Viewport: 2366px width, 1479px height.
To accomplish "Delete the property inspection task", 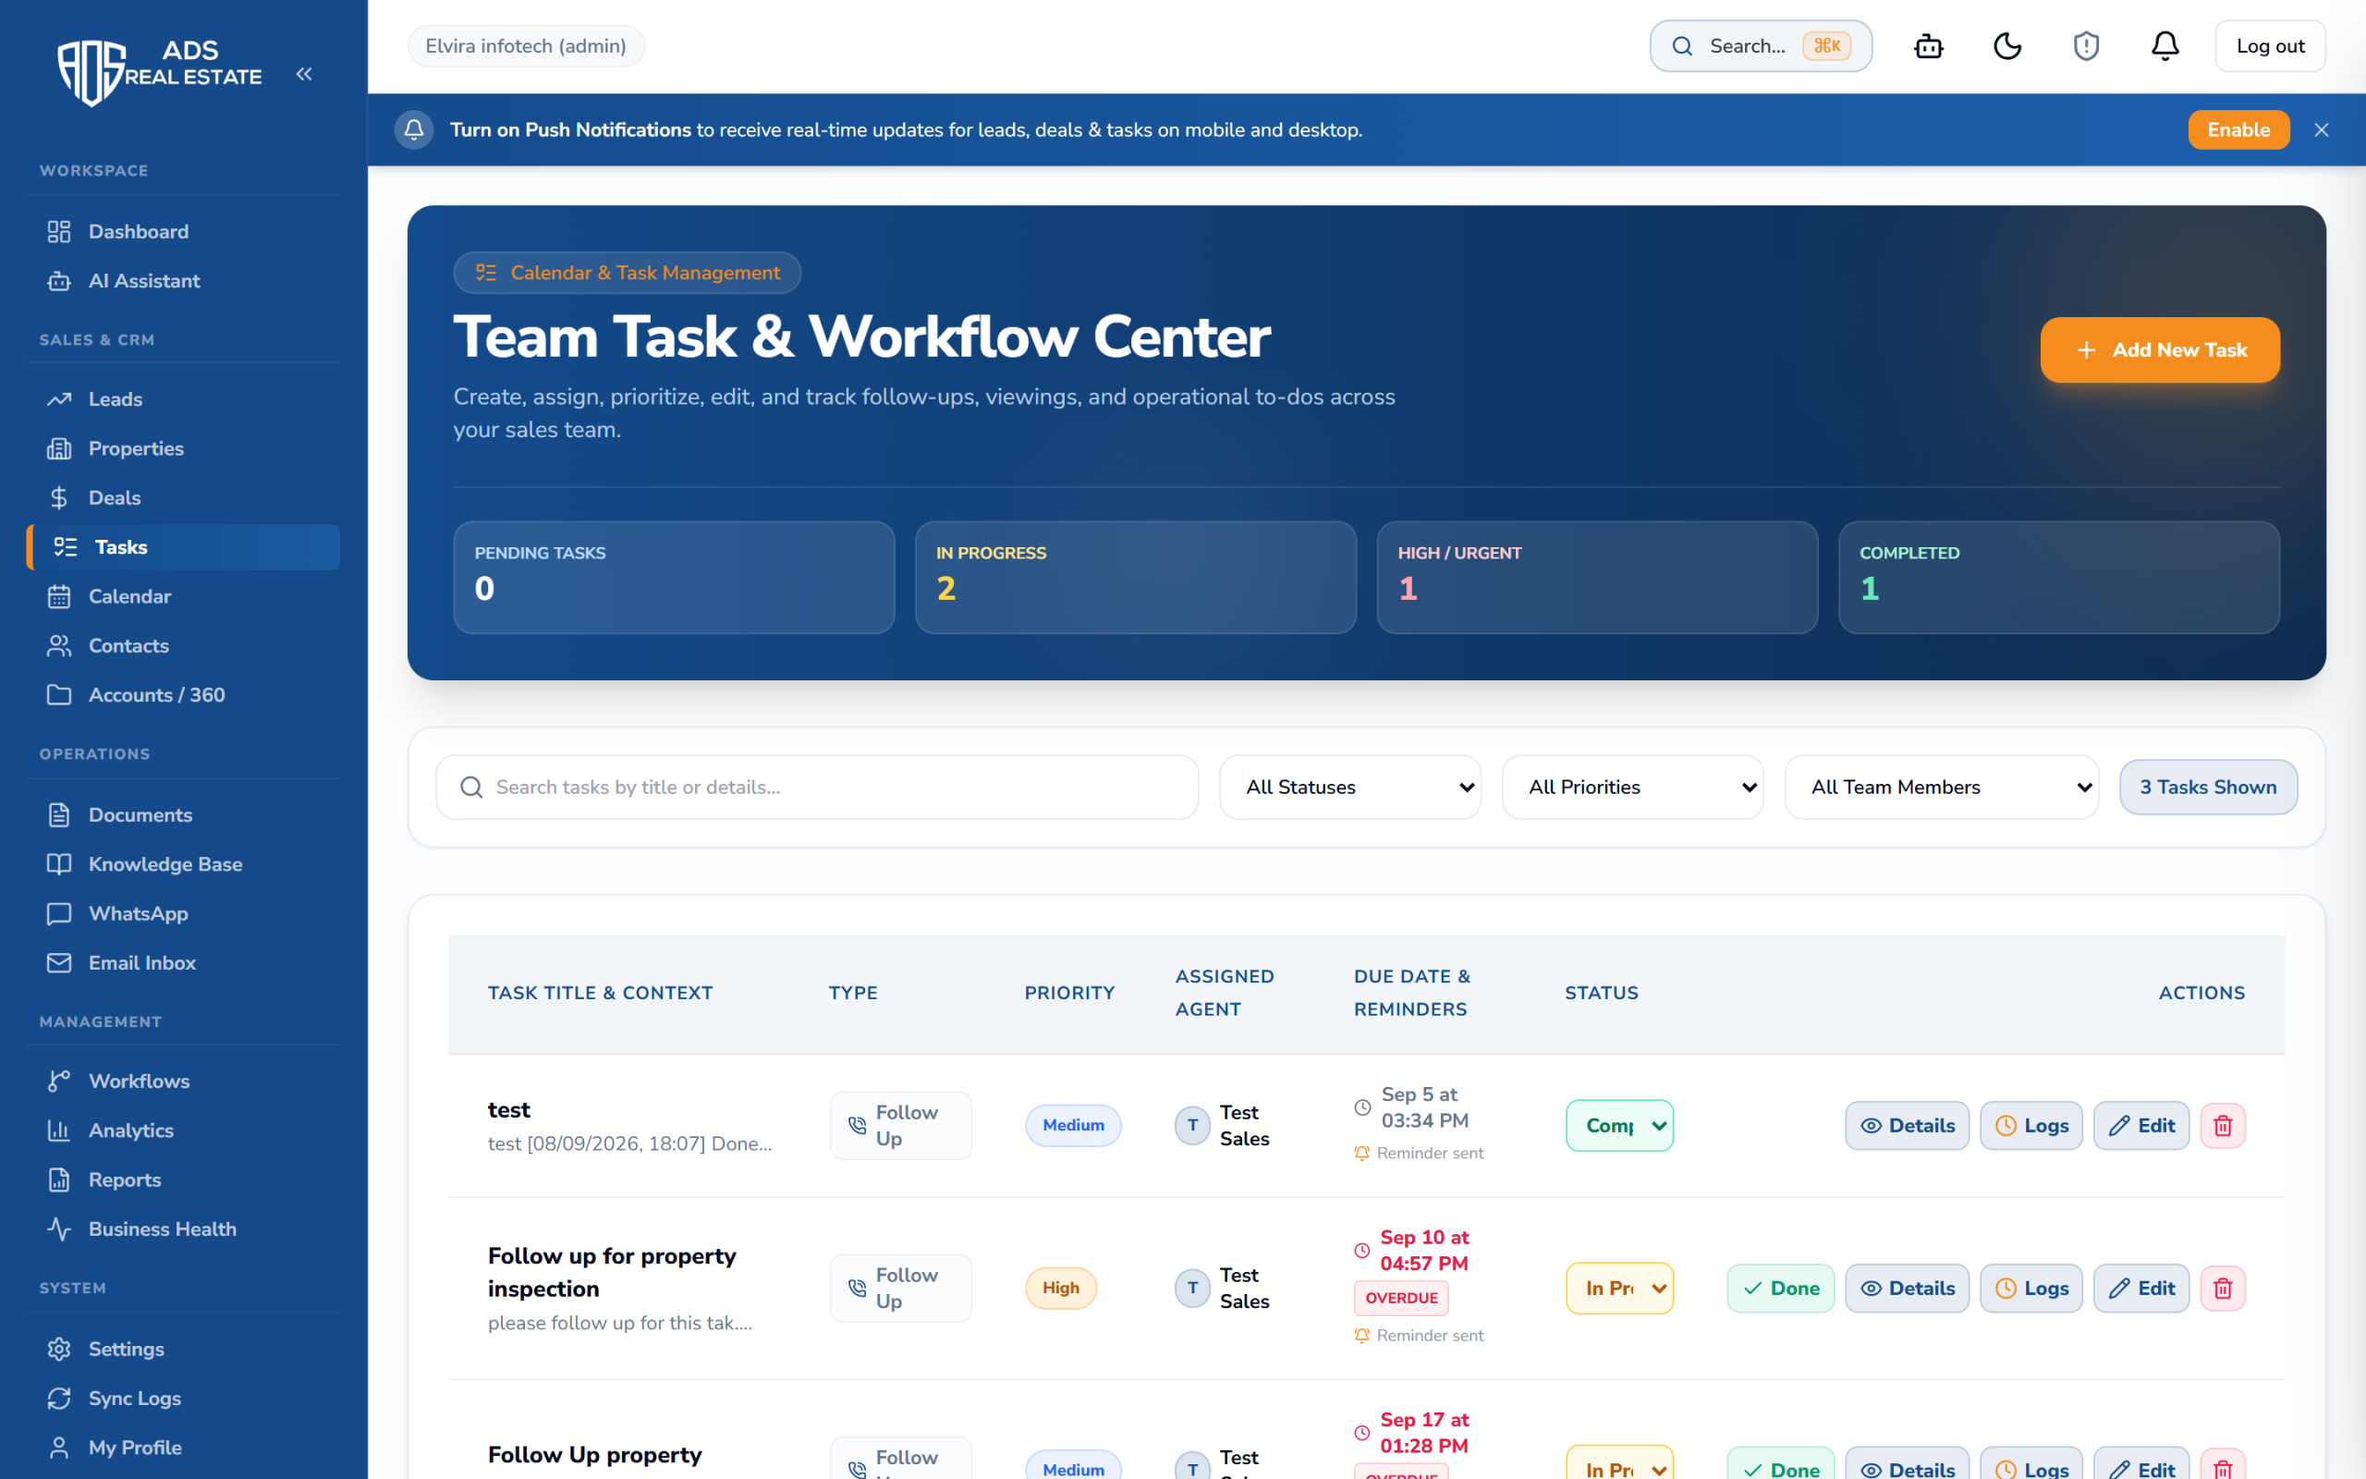I will click(x=2222, y=1289).
